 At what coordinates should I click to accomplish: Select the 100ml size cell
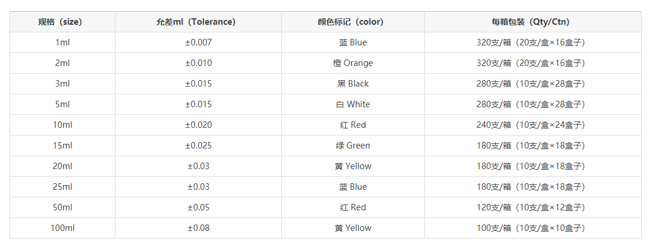pos(62,228)
